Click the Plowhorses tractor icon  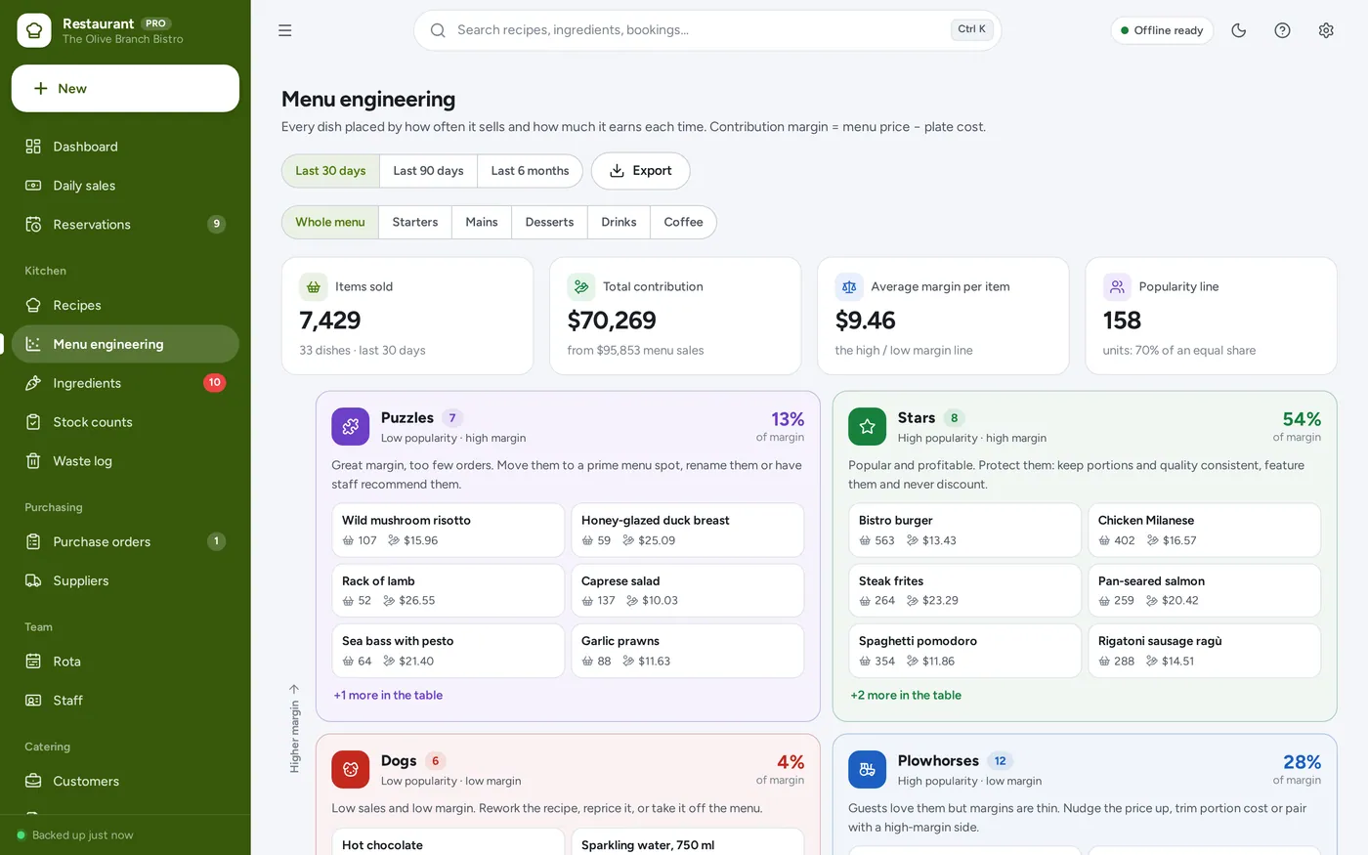(867, 769)
